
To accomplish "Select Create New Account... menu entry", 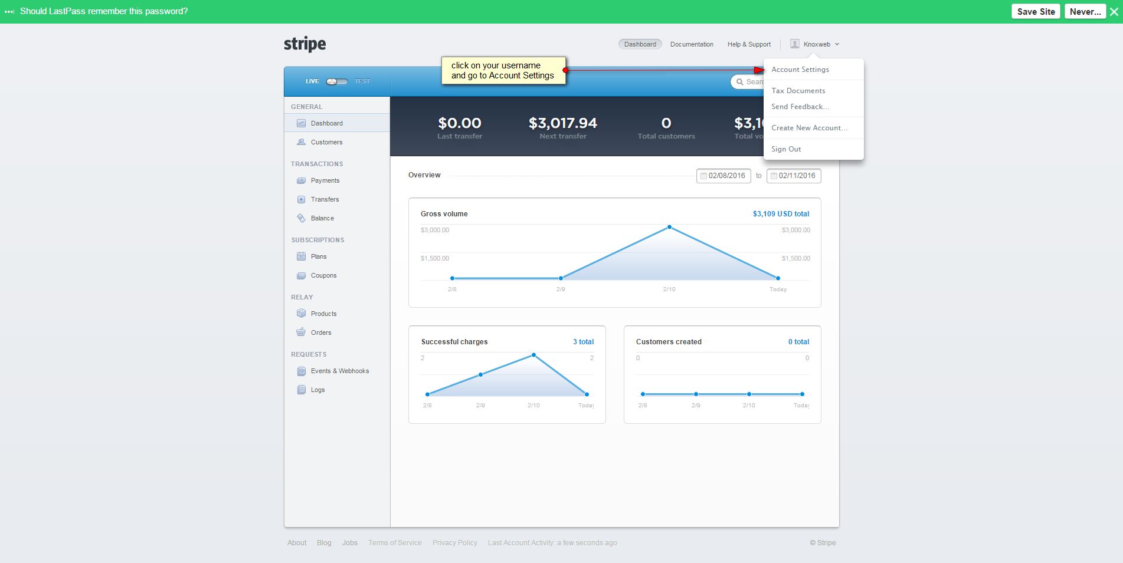I will pos(810,128).
